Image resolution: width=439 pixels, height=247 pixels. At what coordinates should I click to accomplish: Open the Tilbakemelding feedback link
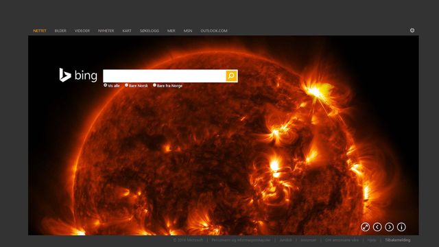point(398,240)
